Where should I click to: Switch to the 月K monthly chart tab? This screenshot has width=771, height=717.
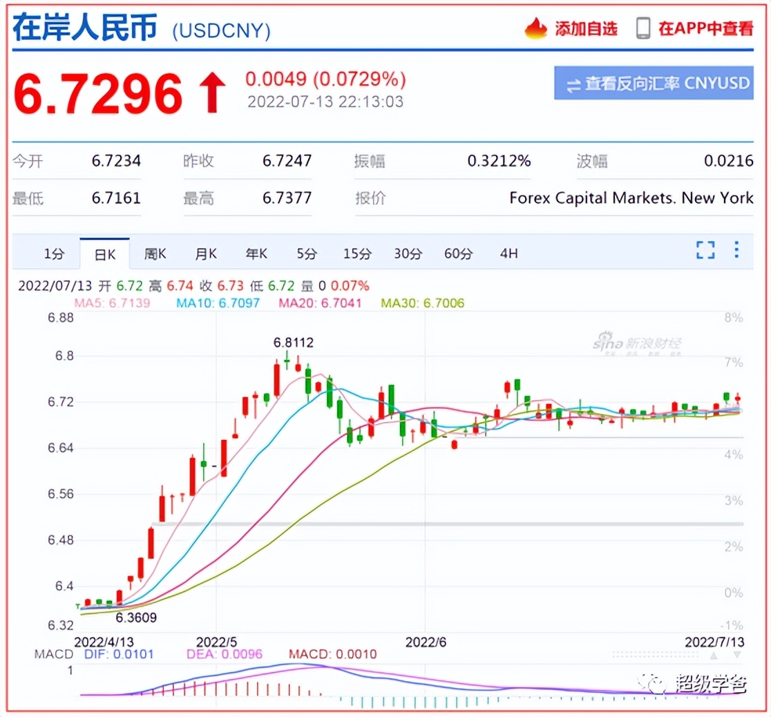click(x=205, y=254)
